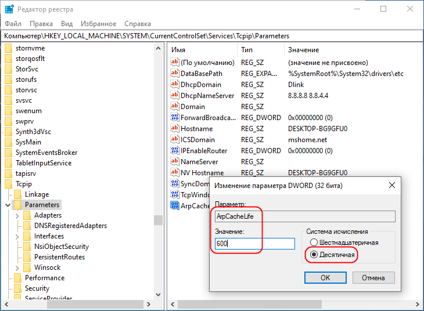Image resolution: width=424 pixels, height=311 pixels.
Task: Select NsiObjectSecurity tree item
Action: (62, 247)
